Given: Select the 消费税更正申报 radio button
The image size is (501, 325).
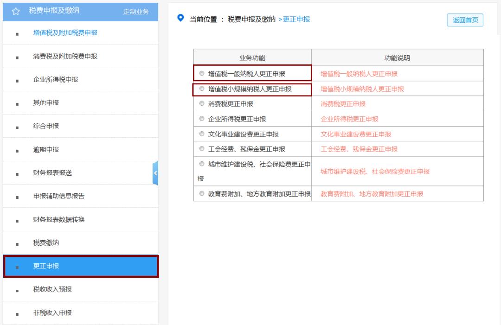Looking at the screenshot, I should tap(201, 103).
